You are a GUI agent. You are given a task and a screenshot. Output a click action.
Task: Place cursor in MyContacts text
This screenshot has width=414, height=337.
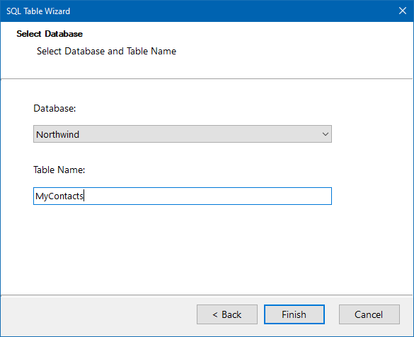pyautogui.click(x=59, y=196)
